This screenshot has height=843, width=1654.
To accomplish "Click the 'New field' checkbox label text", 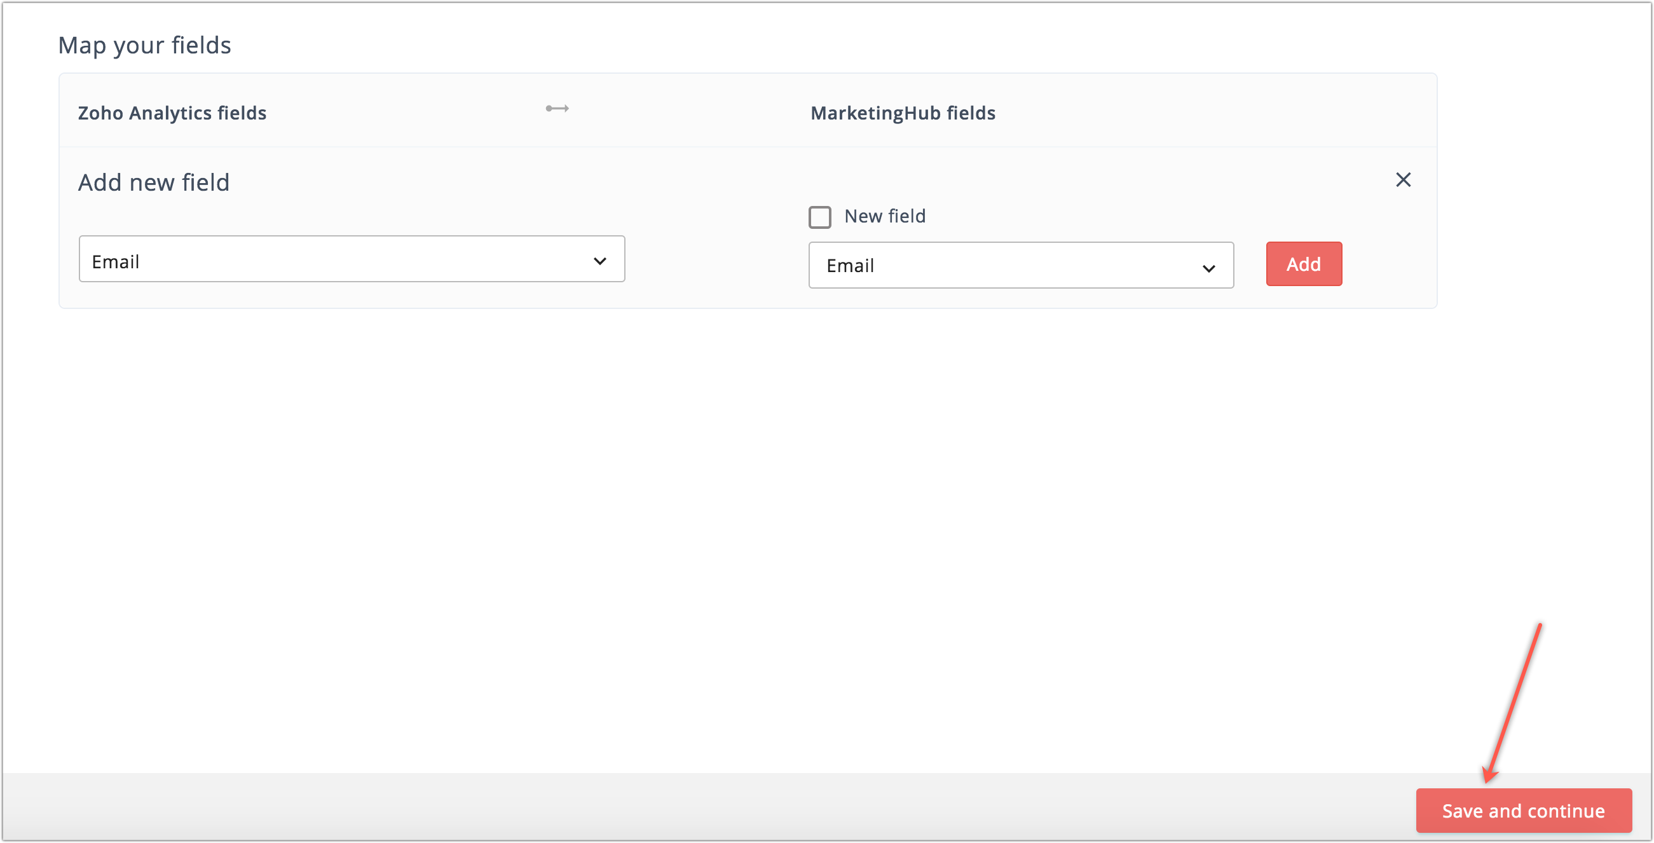I will (884, 216).
